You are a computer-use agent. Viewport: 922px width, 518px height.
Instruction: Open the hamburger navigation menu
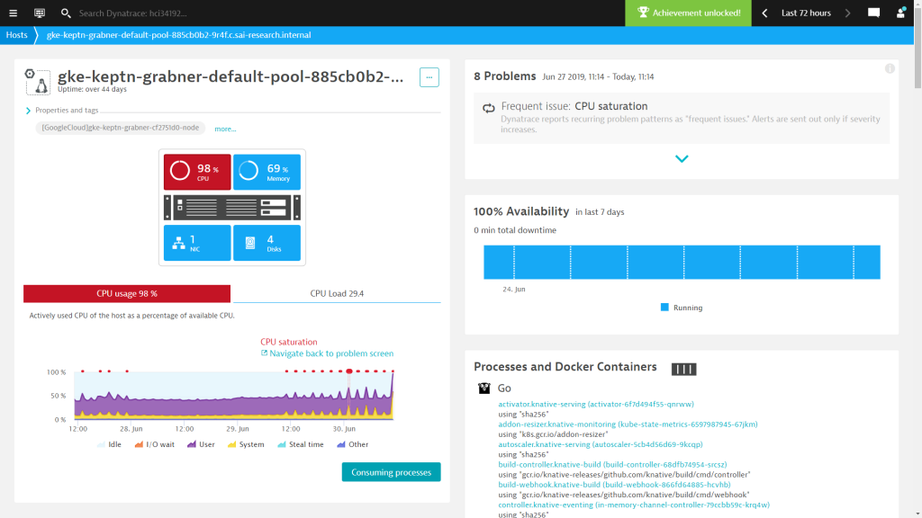13,13
